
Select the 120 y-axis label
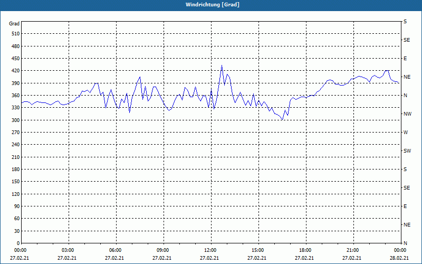click(x=16, y=194)
